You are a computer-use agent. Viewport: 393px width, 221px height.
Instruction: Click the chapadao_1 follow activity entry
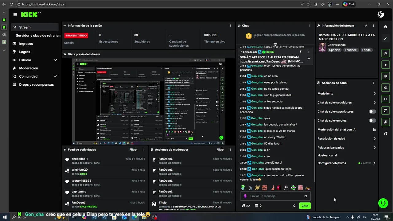coord(105,161)
